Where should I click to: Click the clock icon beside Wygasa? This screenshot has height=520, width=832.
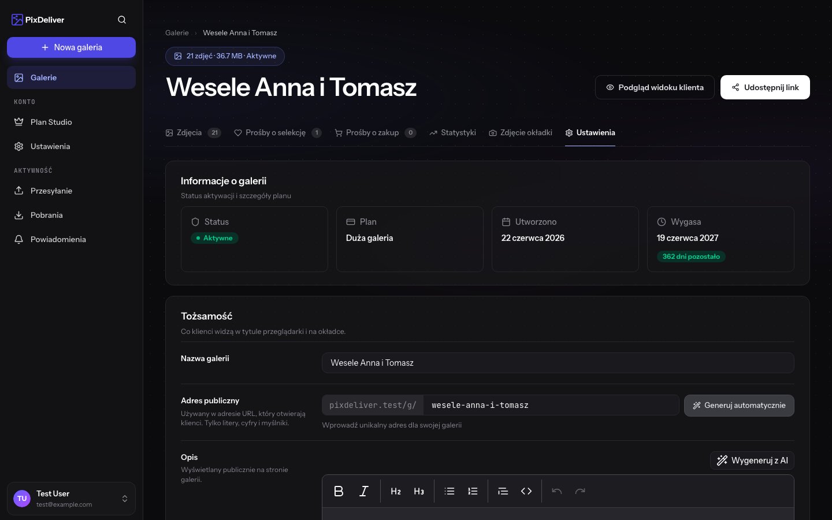(x=662, y=222)
